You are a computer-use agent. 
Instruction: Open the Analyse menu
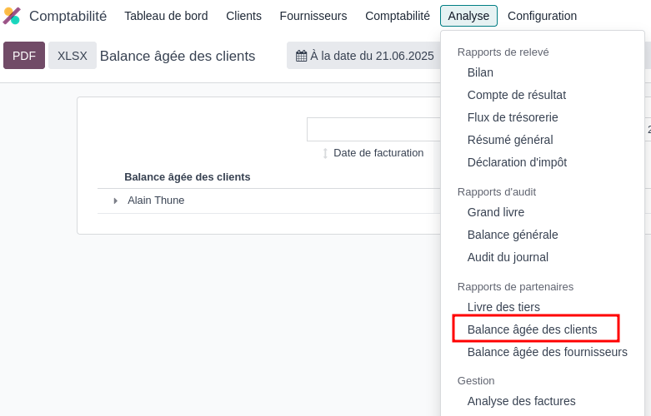(468, 16)
